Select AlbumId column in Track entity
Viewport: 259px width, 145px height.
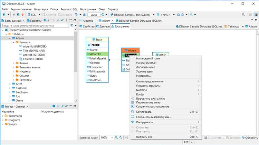point(97,54)
